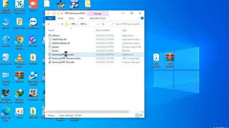Launch Google Chrome from the desktop
The height and width of the screenshot is (128, 229).
(x=19, y=42)
